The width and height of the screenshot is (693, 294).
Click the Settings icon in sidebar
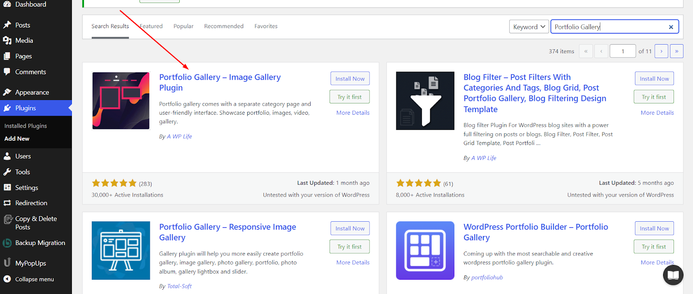(x=7, y=187)
